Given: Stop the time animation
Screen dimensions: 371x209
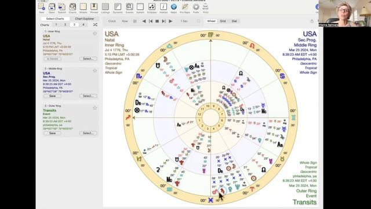Looking at the screenshot, I should pos(157,21).
